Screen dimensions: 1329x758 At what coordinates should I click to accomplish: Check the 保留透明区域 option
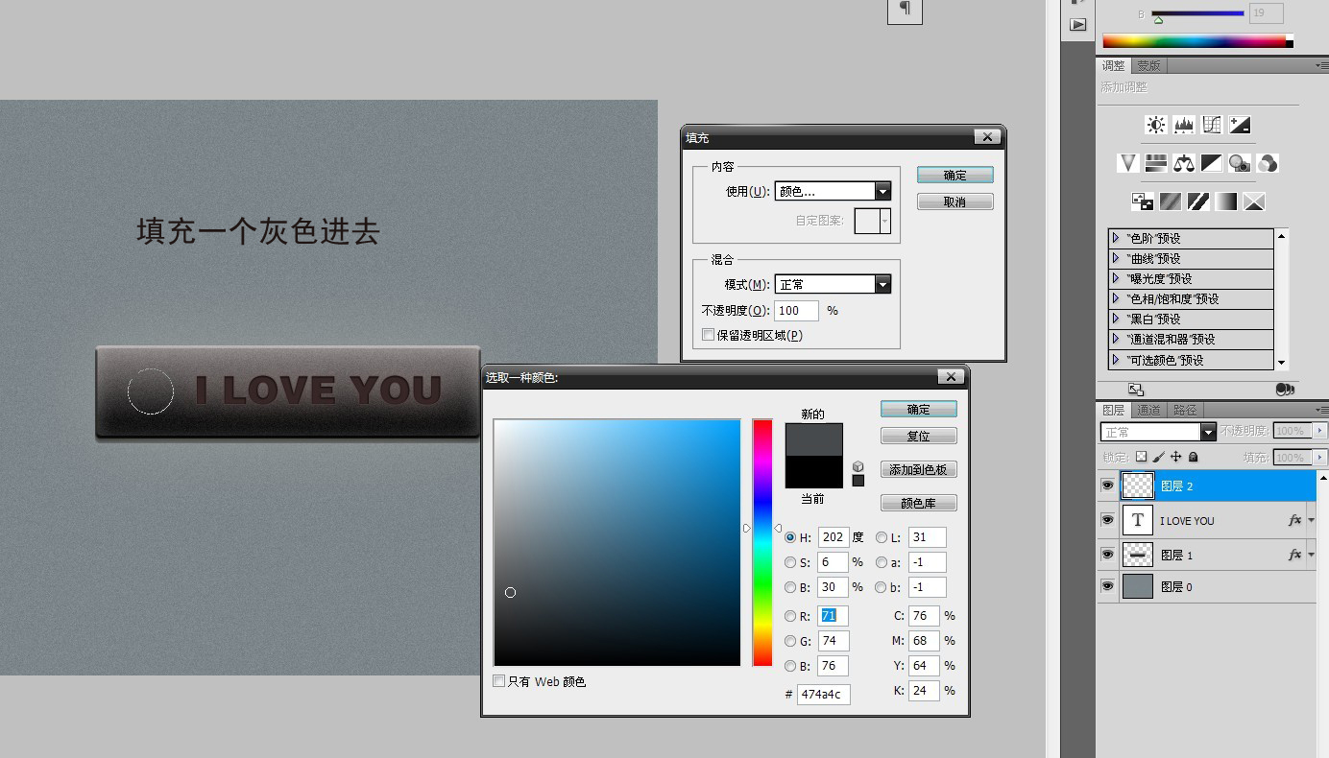[709, 335]
